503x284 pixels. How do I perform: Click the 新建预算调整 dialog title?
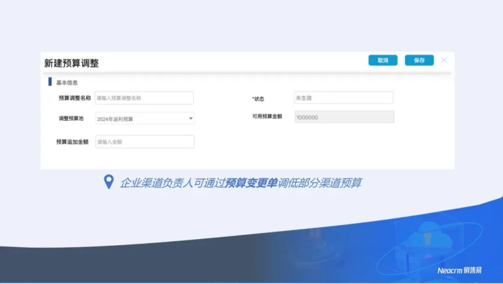pyautogui.click(x=72, y=63)
